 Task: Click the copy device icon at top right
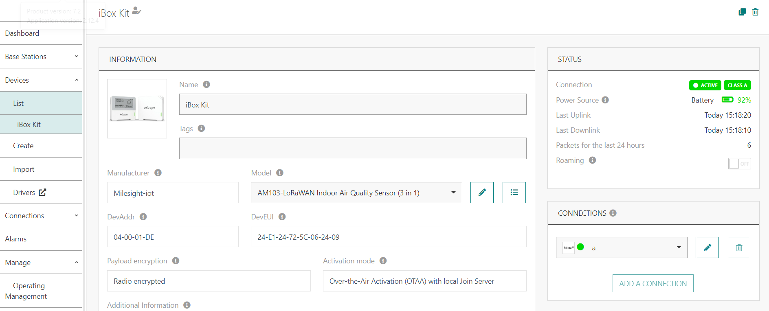[x=742, y=12]
